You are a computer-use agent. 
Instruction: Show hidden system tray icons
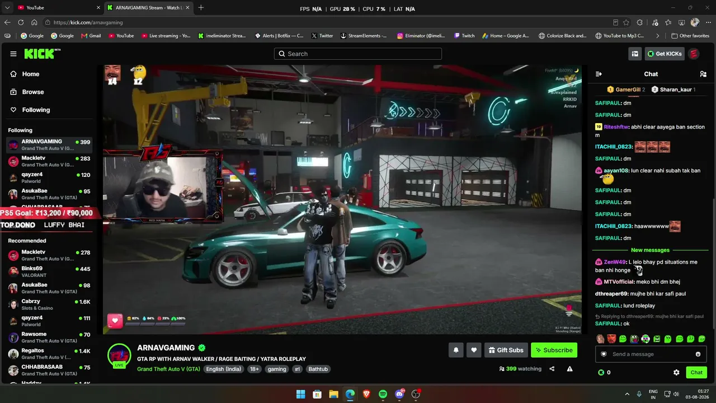click(x=627, y=394)
